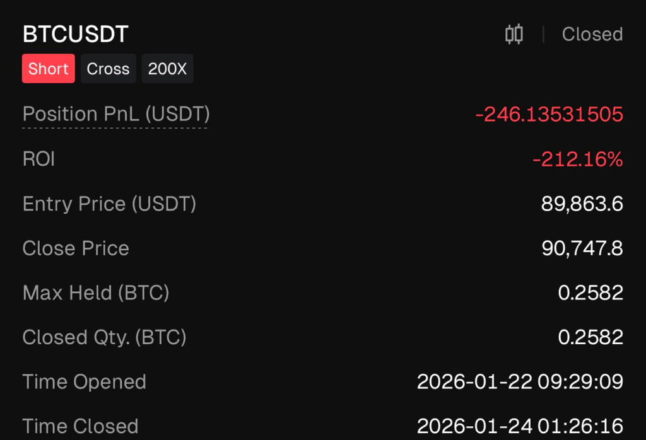Click the Entry Price (USDT) label
Viewport: 646px width, 440px height.
[x=109, y=204]
